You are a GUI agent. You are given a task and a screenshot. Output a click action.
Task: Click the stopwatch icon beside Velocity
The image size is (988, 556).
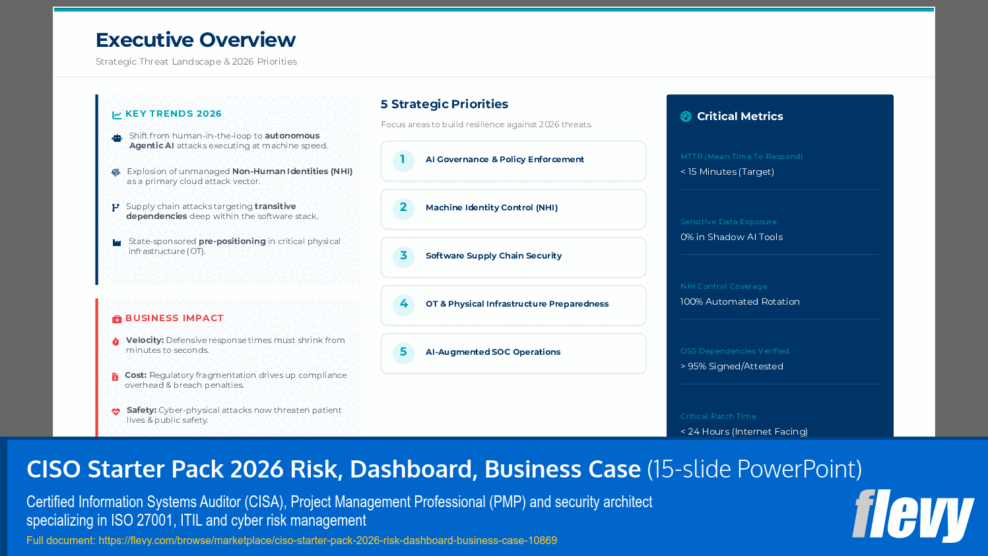point(116,342)
